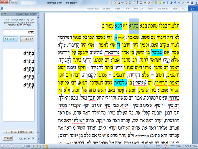Image resolution: width=198 pixels, height=149 pixels.
Task: Open the customize quick access toolbar dropdown
Action: pyautogui.click(x=107, y=2)
